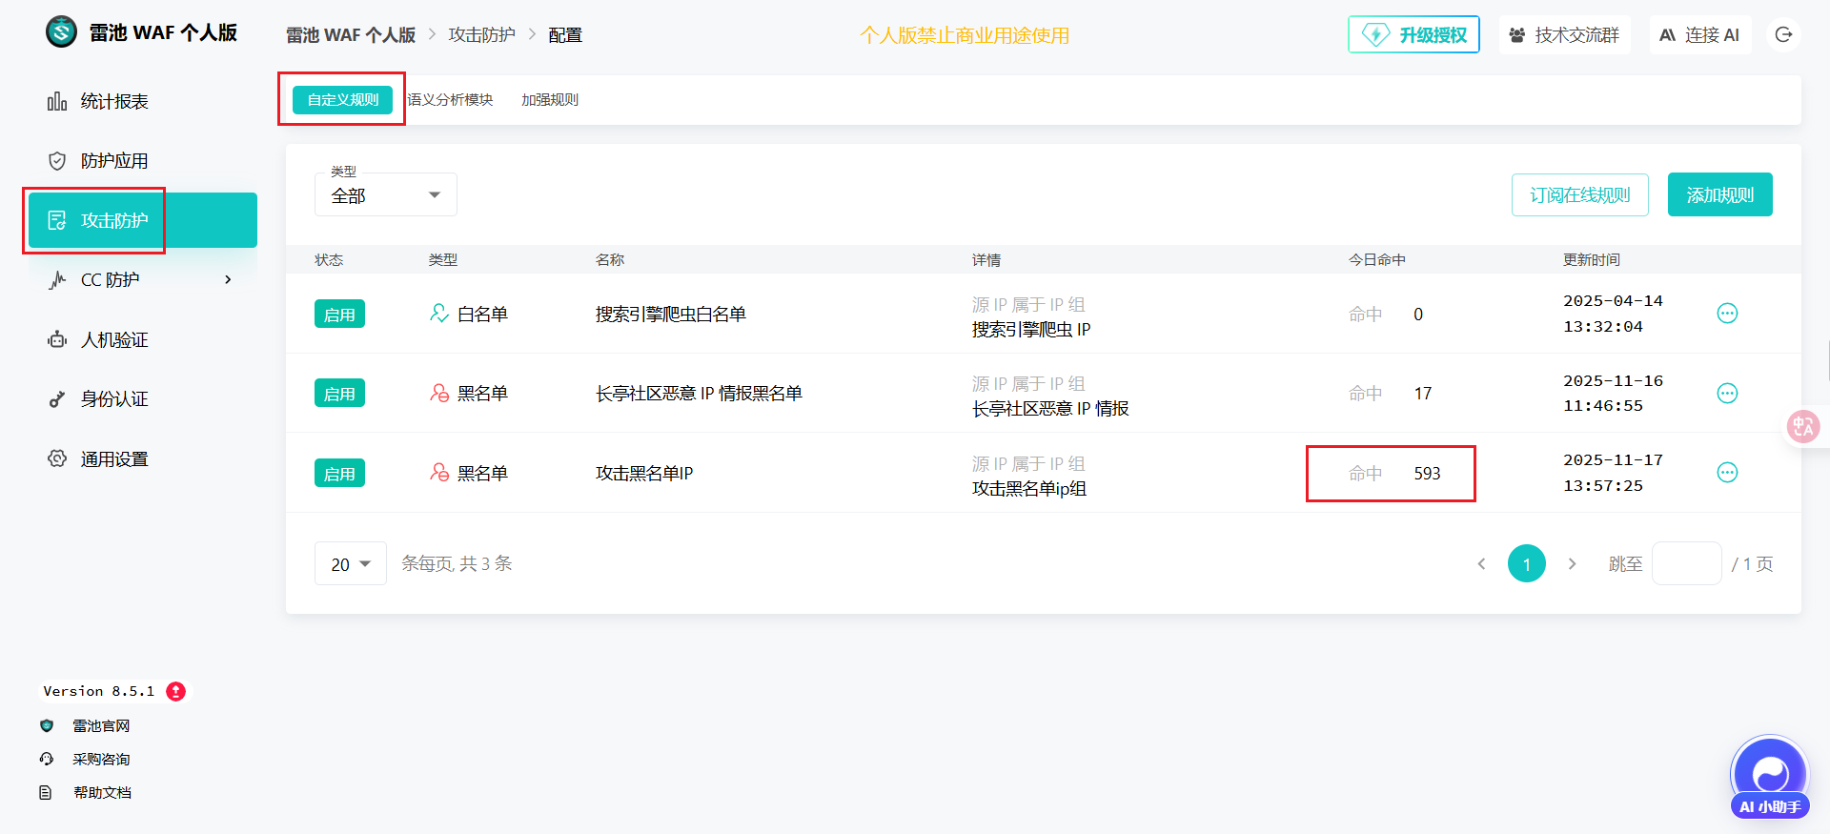Click the robot icon beside 人机验证
The width and height of the screenshot is (1830, 834).
coord(57,339)
